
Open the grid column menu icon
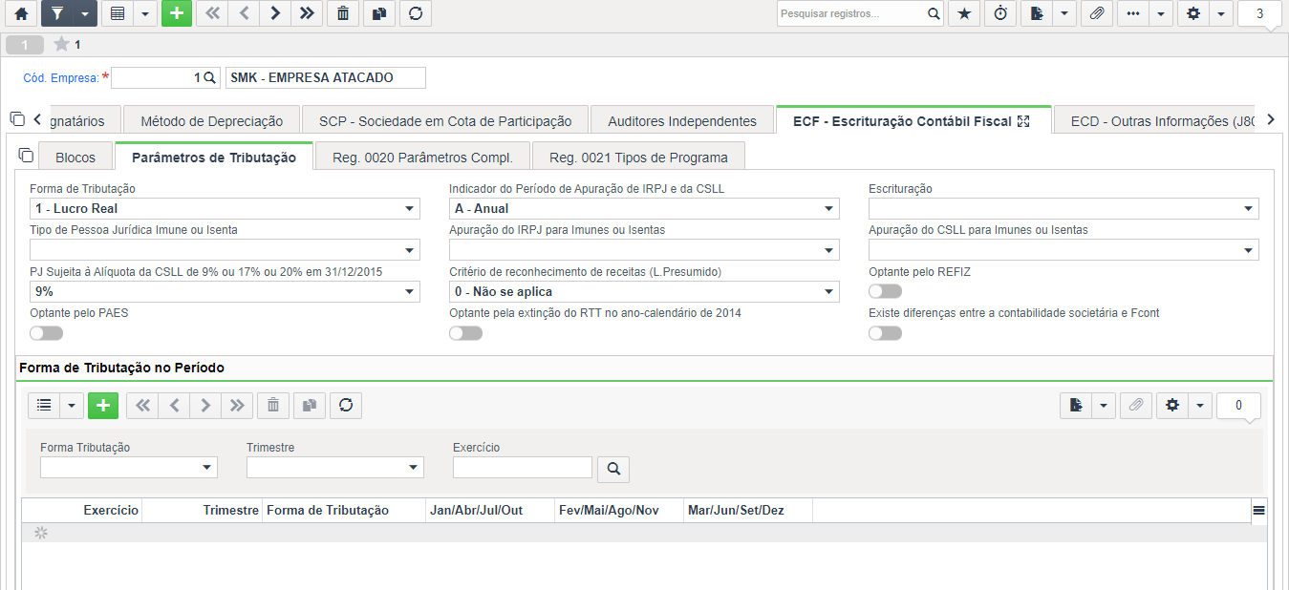click(x=1259, y=511)
